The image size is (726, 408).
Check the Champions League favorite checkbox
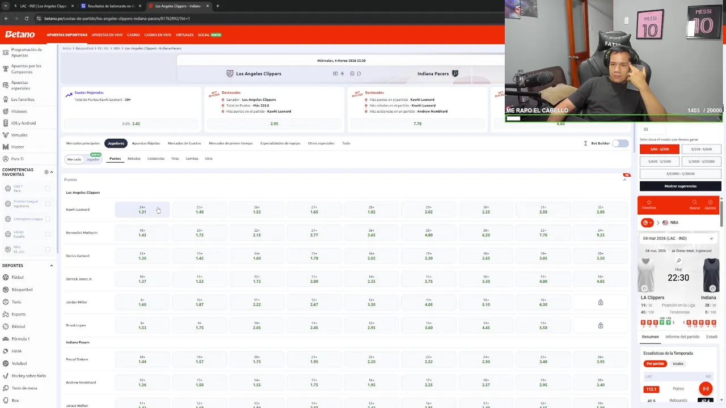[x=48, y=219]
